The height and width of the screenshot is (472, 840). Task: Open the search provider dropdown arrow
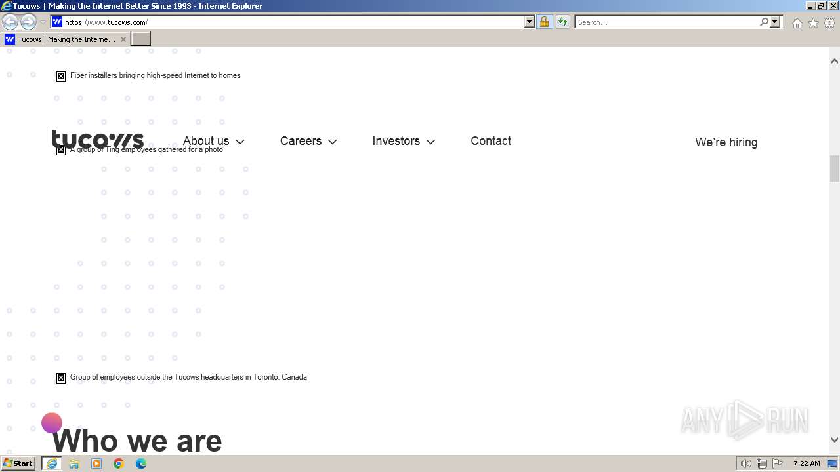coord(775,22)
